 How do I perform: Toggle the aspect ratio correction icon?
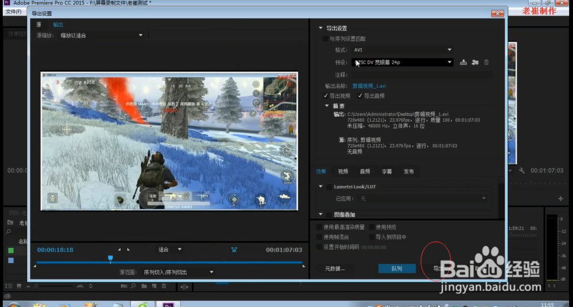(x=234, y=250)
